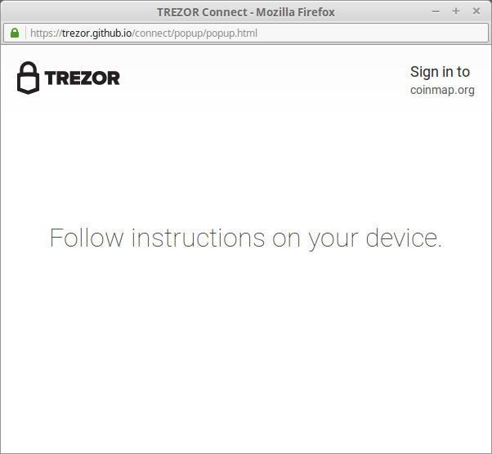The width and height of the screenshot is (492, 454).
Task: Click the word "instructions" in the message
Action: (198, 238)
